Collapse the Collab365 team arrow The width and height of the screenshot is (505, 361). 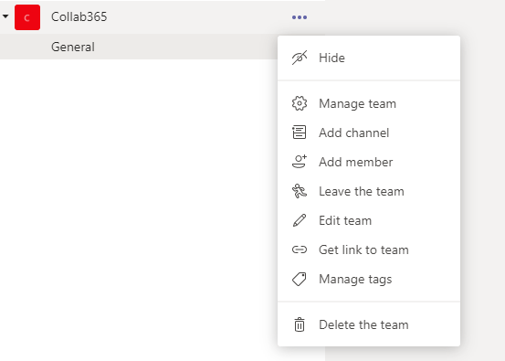pyautogui.click(x=5, y=16)
